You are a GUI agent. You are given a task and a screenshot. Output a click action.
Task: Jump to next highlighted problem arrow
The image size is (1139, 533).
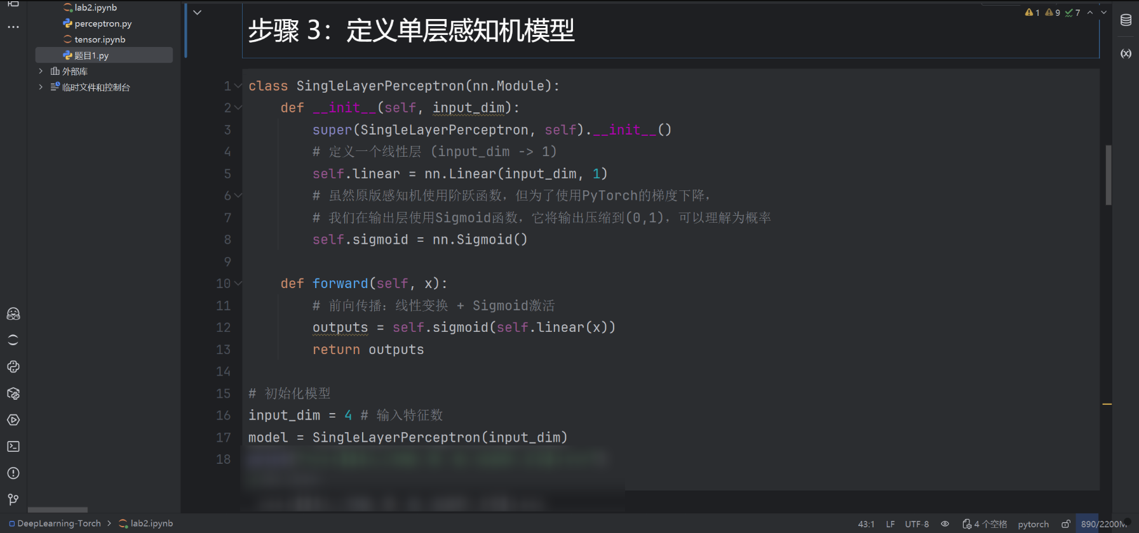(1104, 13)
